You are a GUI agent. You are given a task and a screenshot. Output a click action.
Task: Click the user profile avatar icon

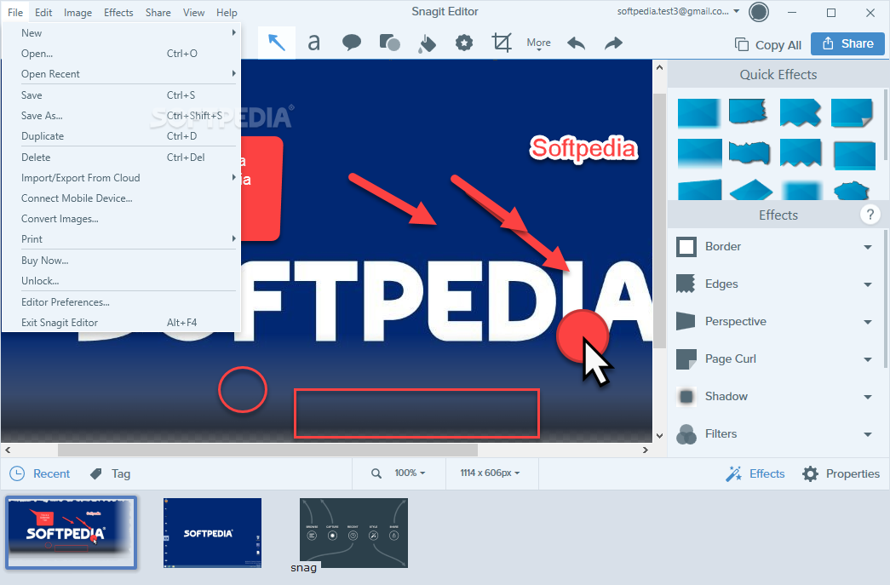[759, 12]
